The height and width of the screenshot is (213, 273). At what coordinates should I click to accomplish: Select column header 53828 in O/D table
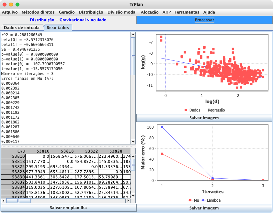tap(110, 151)
